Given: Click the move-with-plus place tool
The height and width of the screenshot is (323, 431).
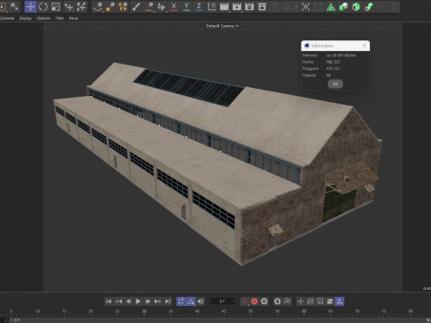Looking at the screenshot, I should pos(68,6).
